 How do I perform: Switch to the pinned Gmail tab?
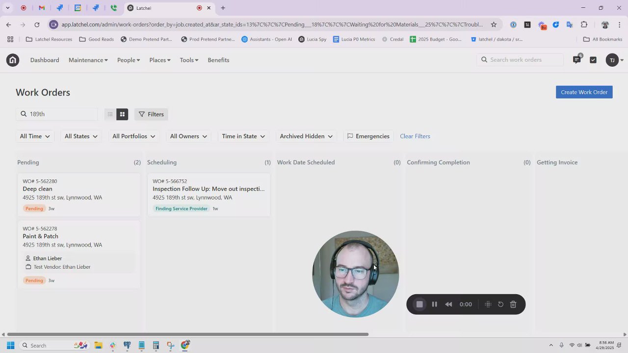(x=42, y=8)
